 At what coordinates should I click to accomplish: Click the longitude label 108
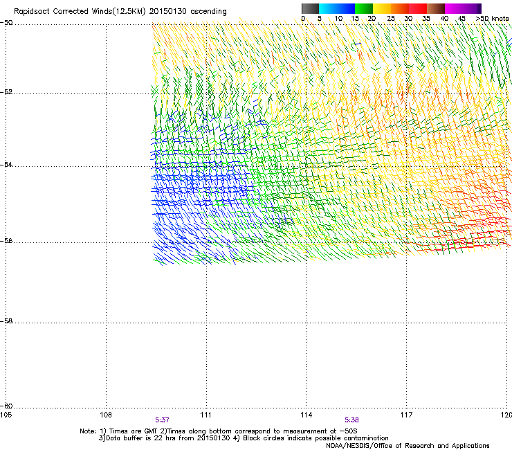pos(106,415)
